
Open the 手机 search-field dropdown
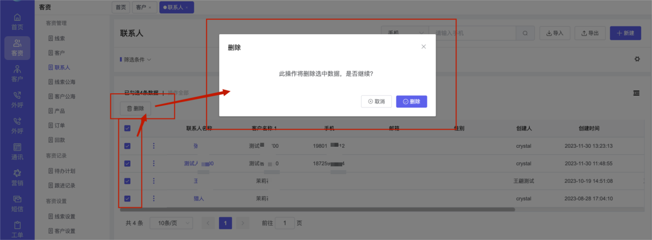[405, 33]
